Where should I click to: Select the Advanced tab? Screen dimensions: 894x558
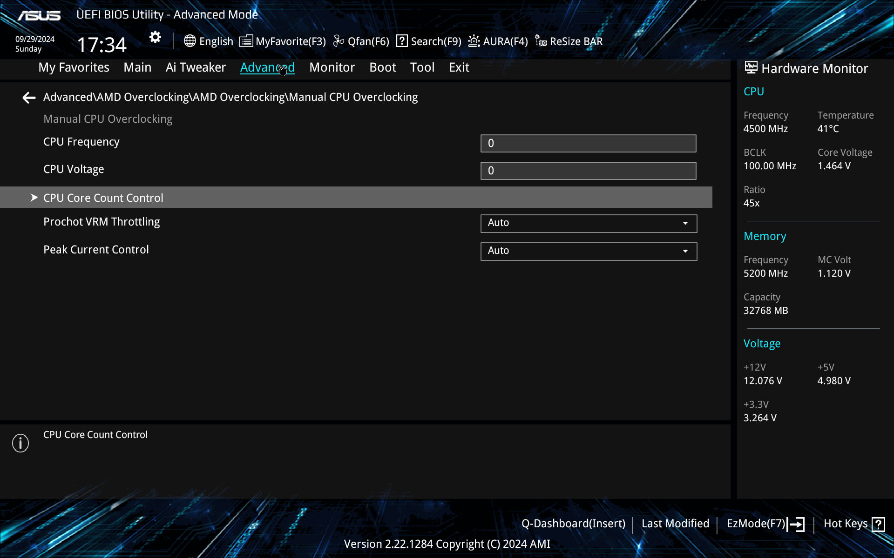click(267, 67)
